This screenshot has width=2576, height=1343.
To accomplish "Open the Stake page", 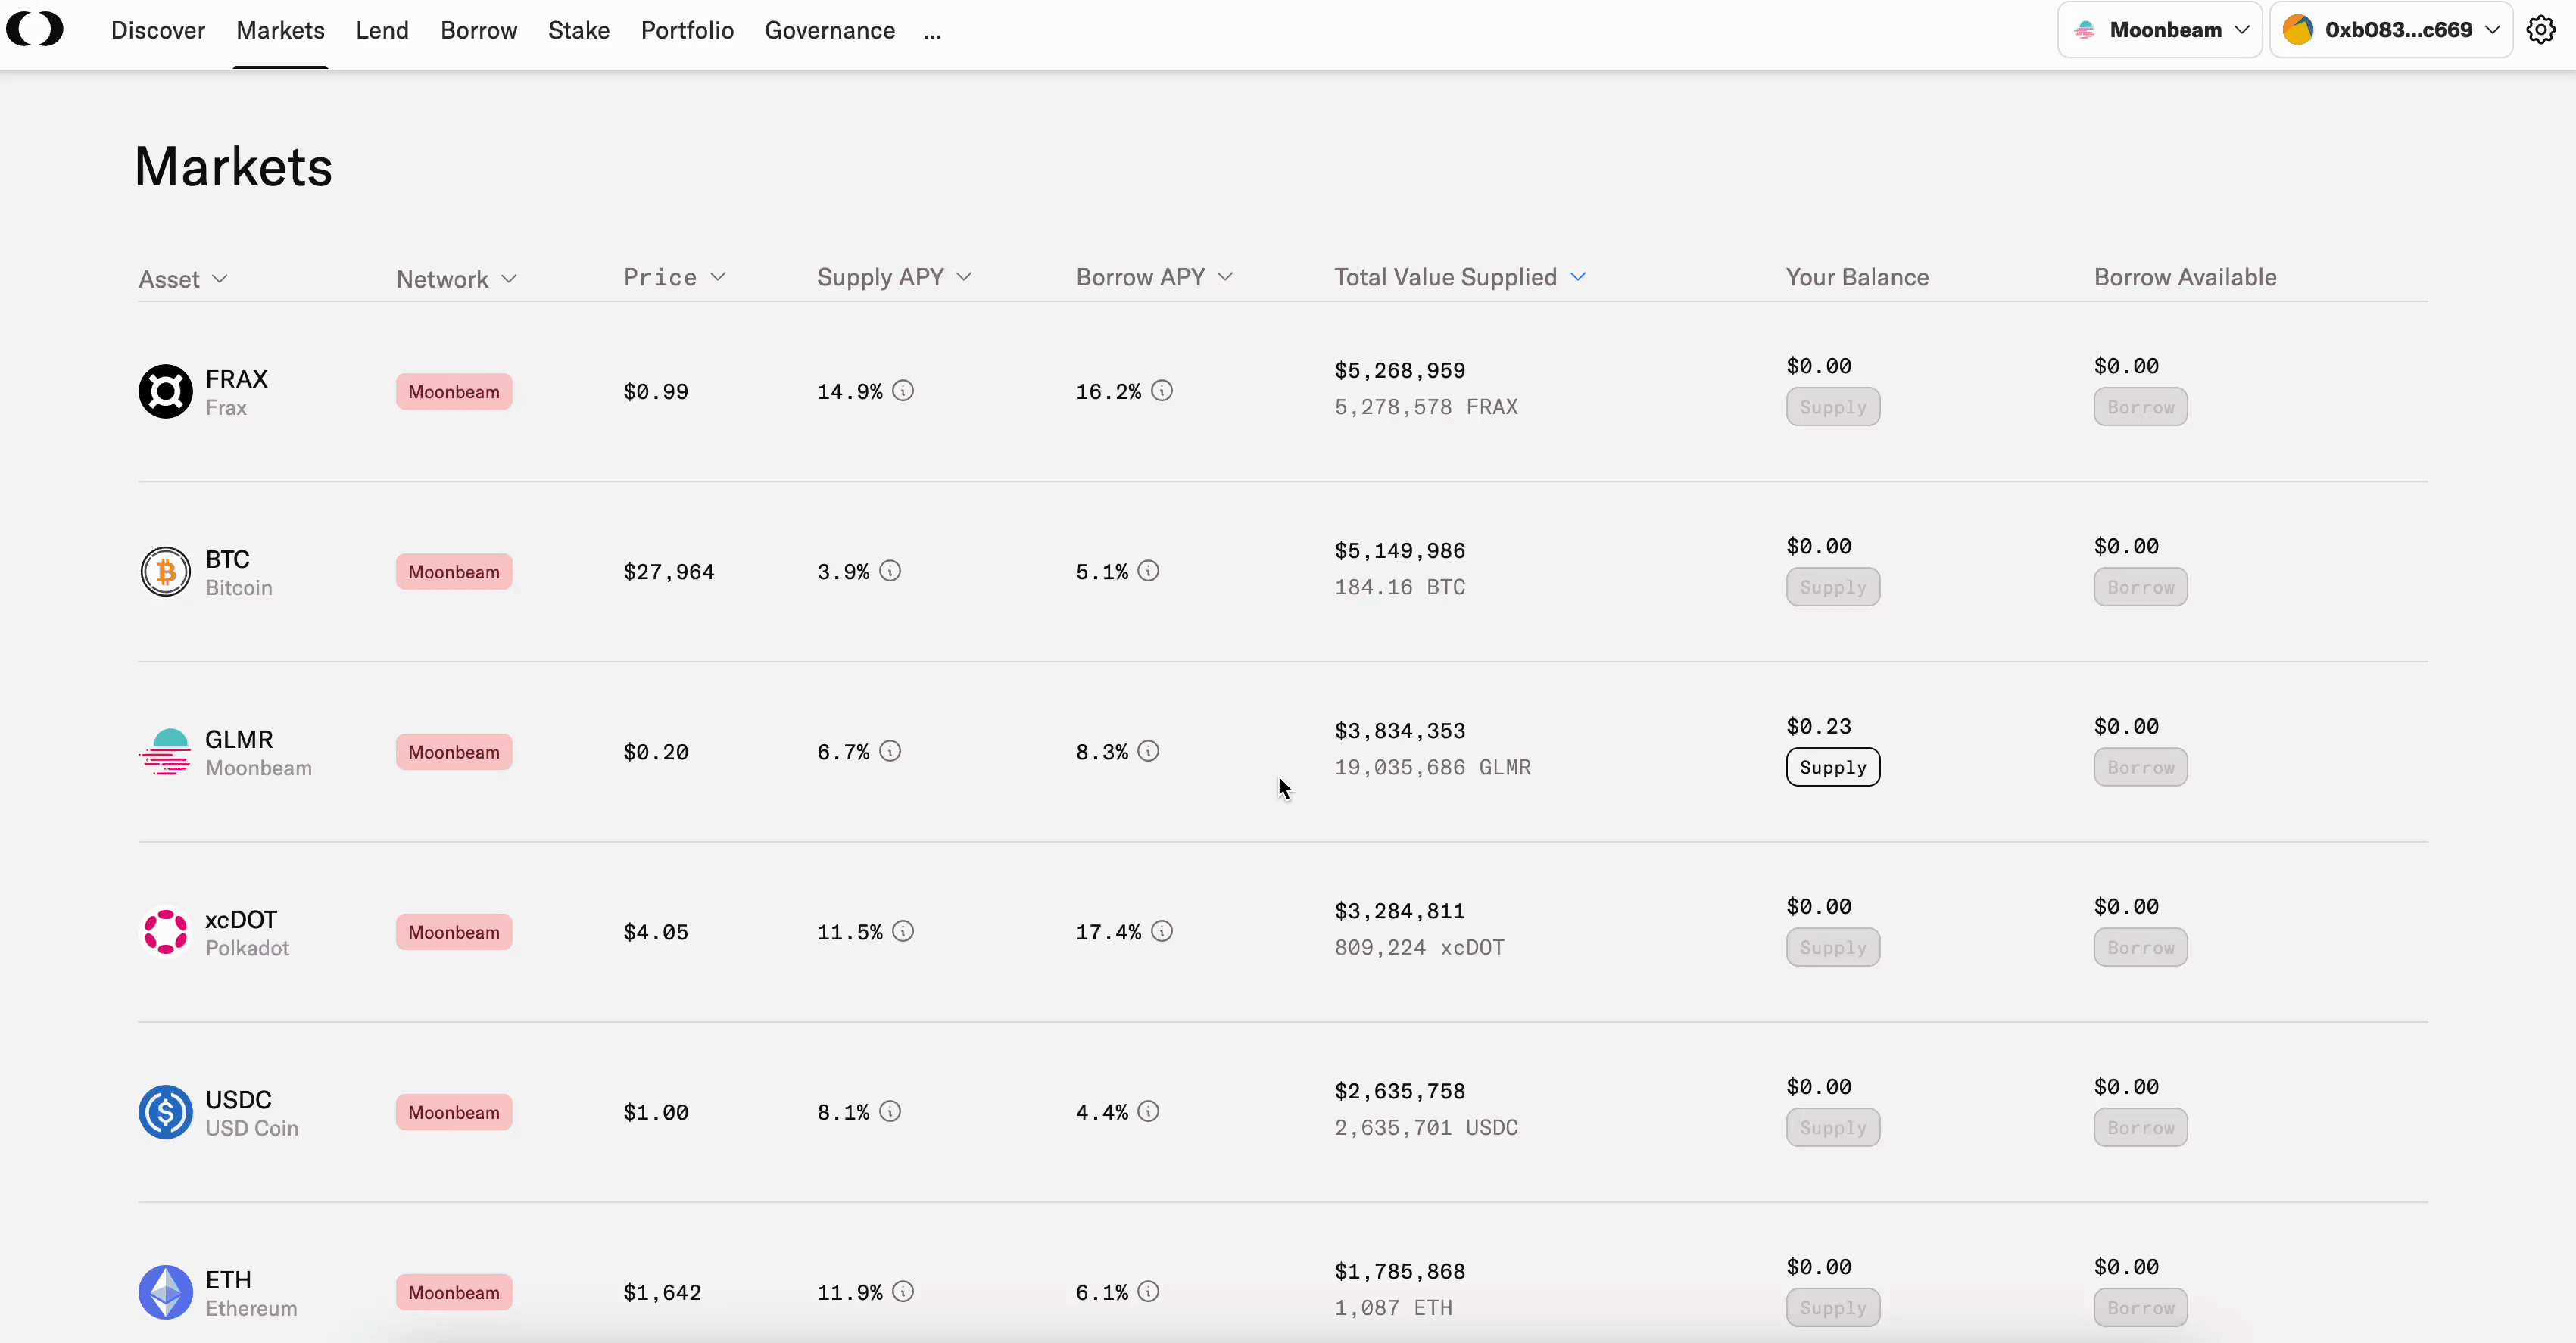I will point(579,30).
